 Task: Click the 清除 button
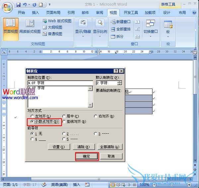coord(84,147)
